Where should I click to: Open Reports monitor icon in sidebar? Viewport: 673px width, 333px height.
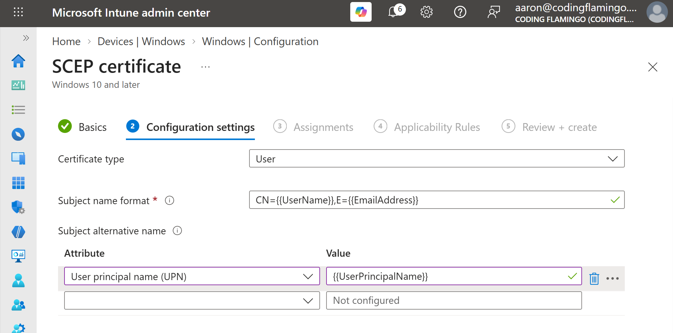click(18, 256)
